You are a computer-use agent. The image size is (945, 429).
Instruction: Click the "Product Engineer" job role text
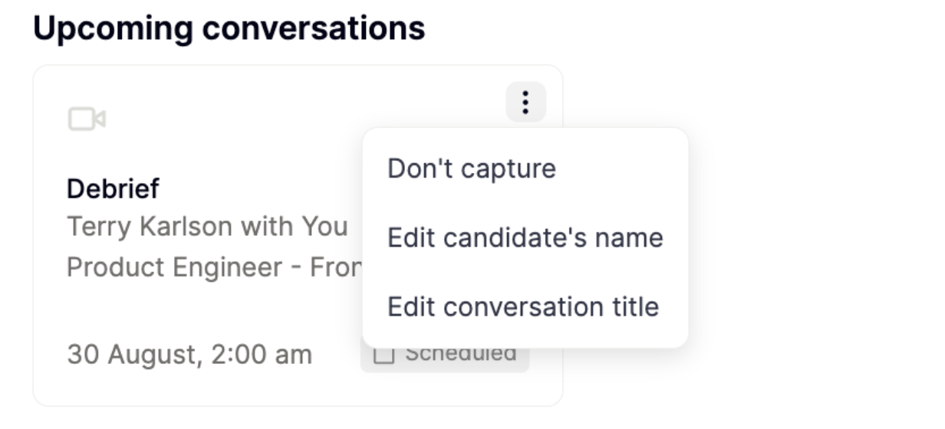184,267
